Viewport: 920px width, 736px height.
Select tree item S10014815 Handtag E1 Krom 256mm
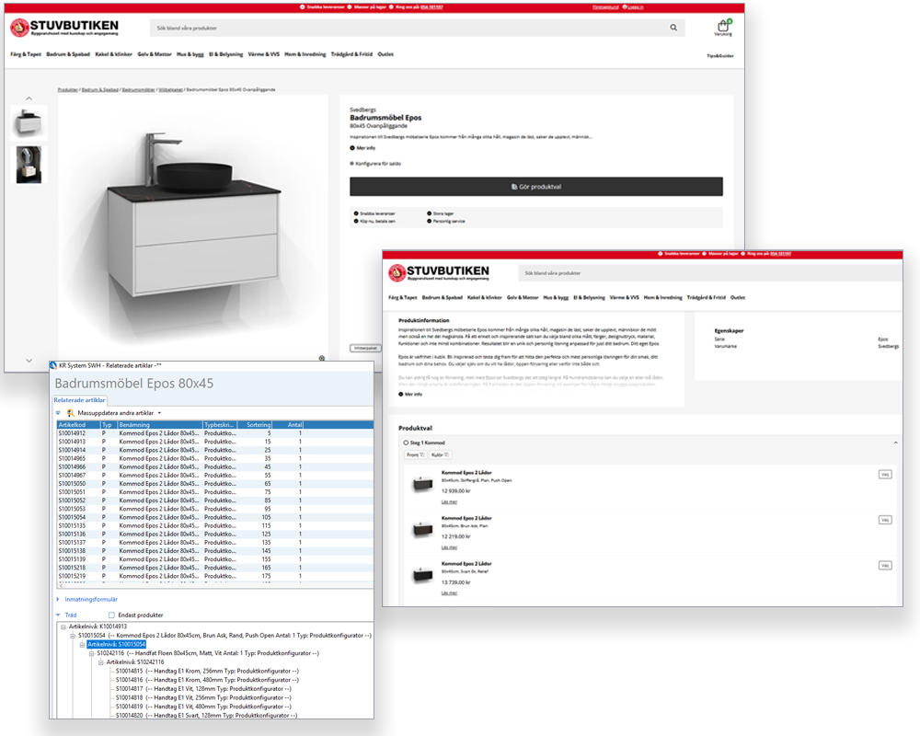pos(207,671)
